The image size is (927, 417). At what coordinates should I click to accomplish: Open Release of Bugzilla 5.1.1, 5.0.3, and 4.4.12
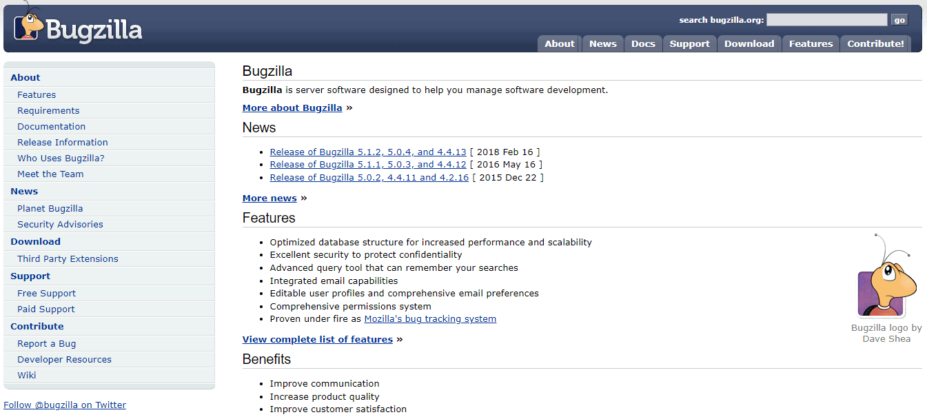click(368, 164)
